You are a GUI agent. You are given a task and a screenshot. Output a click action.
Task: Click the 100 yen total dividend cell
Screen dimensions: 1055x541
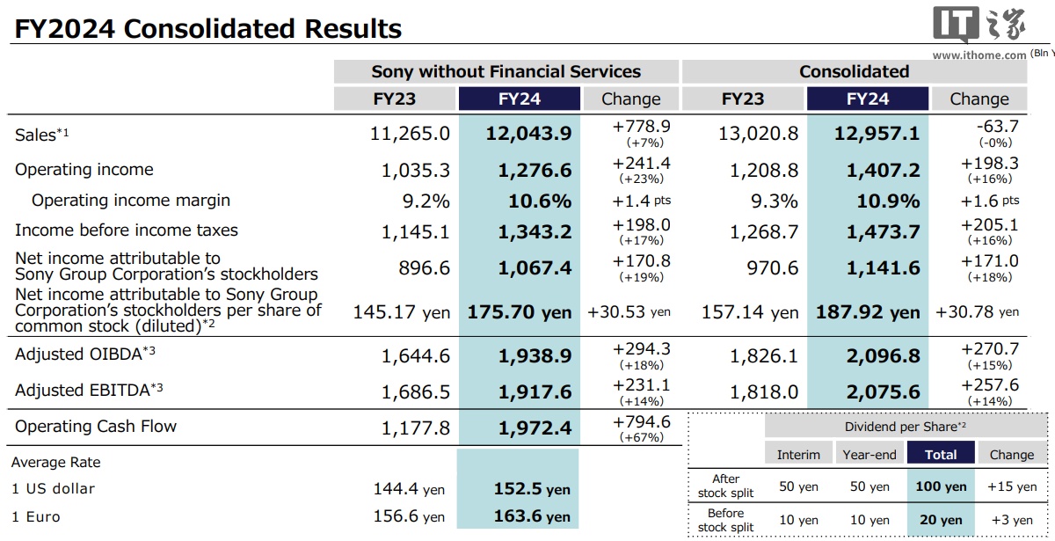click(941, 486)
